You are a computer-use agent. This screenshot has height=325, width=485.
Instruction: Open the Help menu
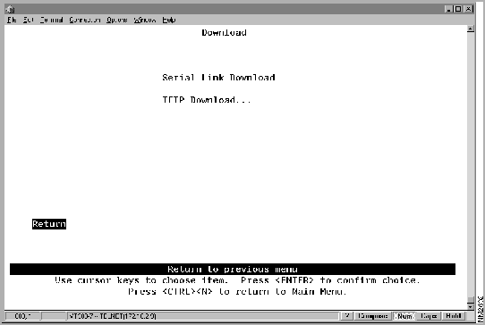pos(169,20)
